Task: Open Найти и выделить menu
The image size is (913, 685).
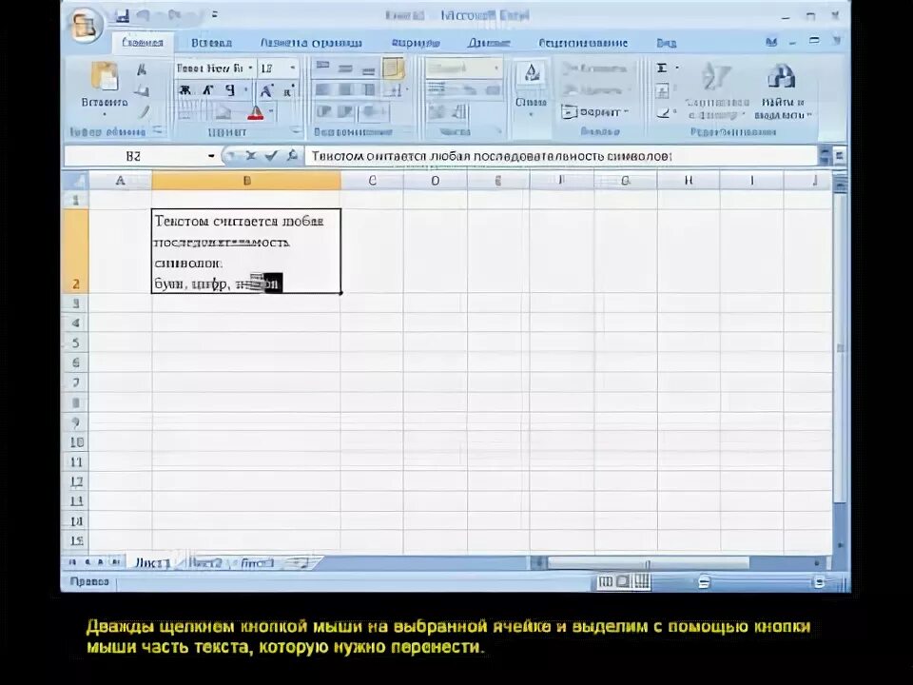Action: coord(782,91)
